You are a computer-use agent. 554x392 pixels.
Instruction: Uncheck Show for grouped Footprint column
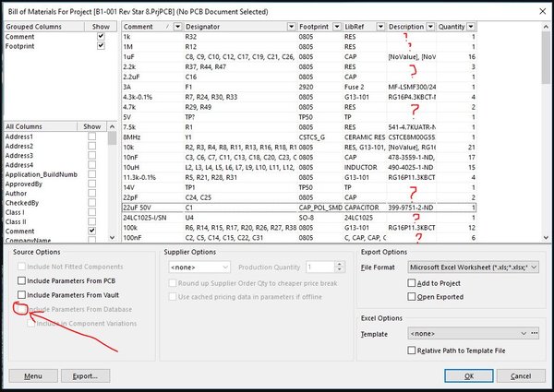pos(101,45)
